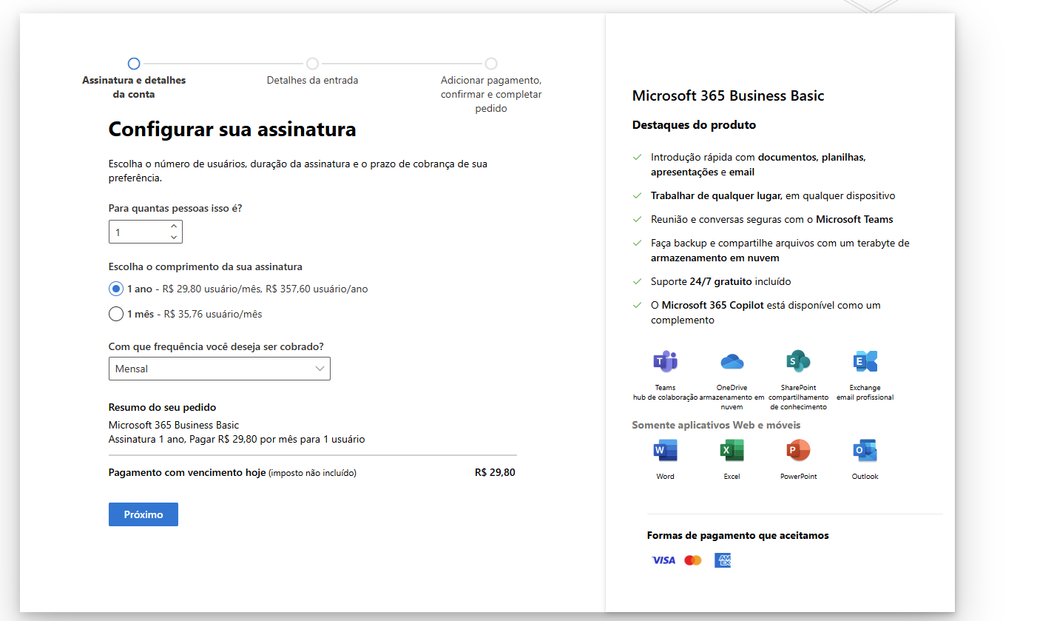Click the Visa payment logo
The height and width of the screenshot is (621, 1037).
pyautogui.click(x=663, y=560)
